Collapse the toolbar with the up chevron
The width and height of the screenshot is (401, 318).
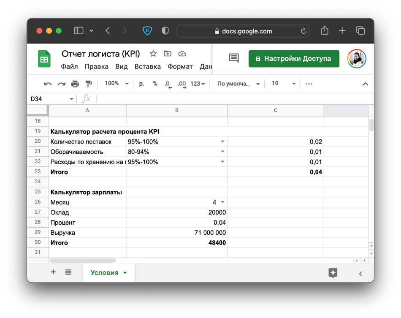coord(366,84)
